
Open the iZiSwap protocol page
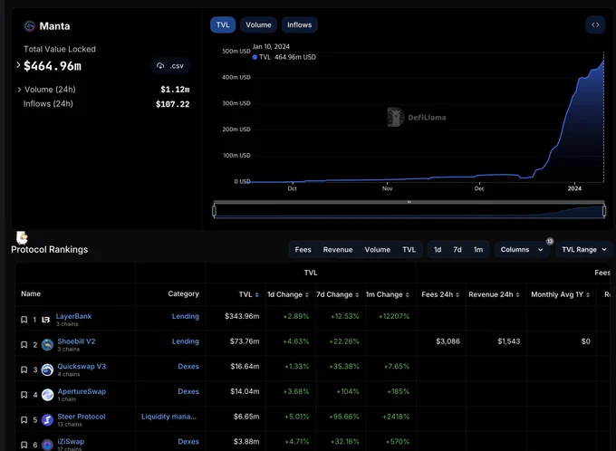click(x=71, y=442)
